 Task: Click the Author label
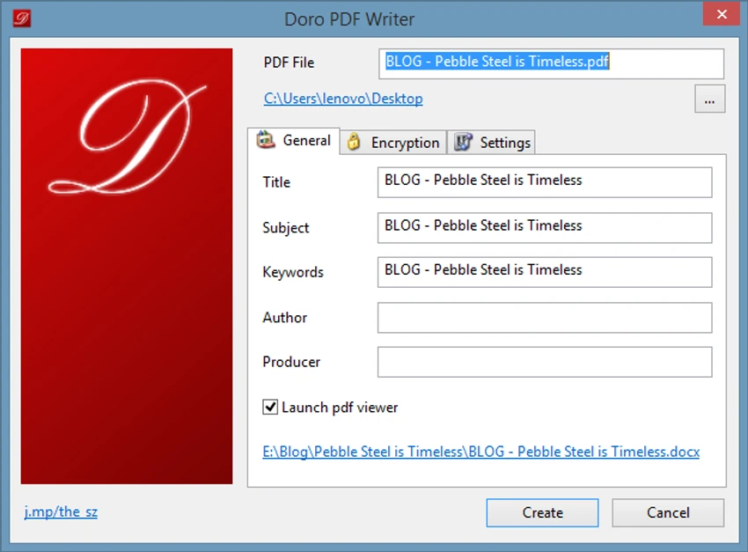(x=285, y=317)
